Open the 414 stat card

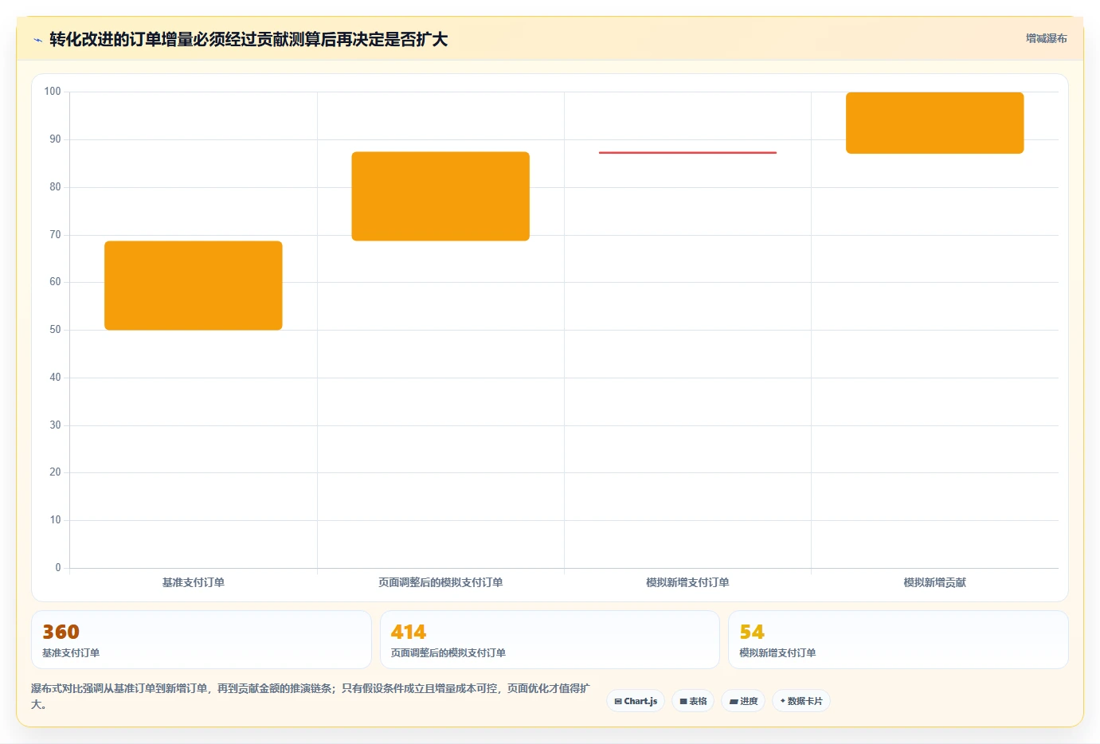click(550, 640)
